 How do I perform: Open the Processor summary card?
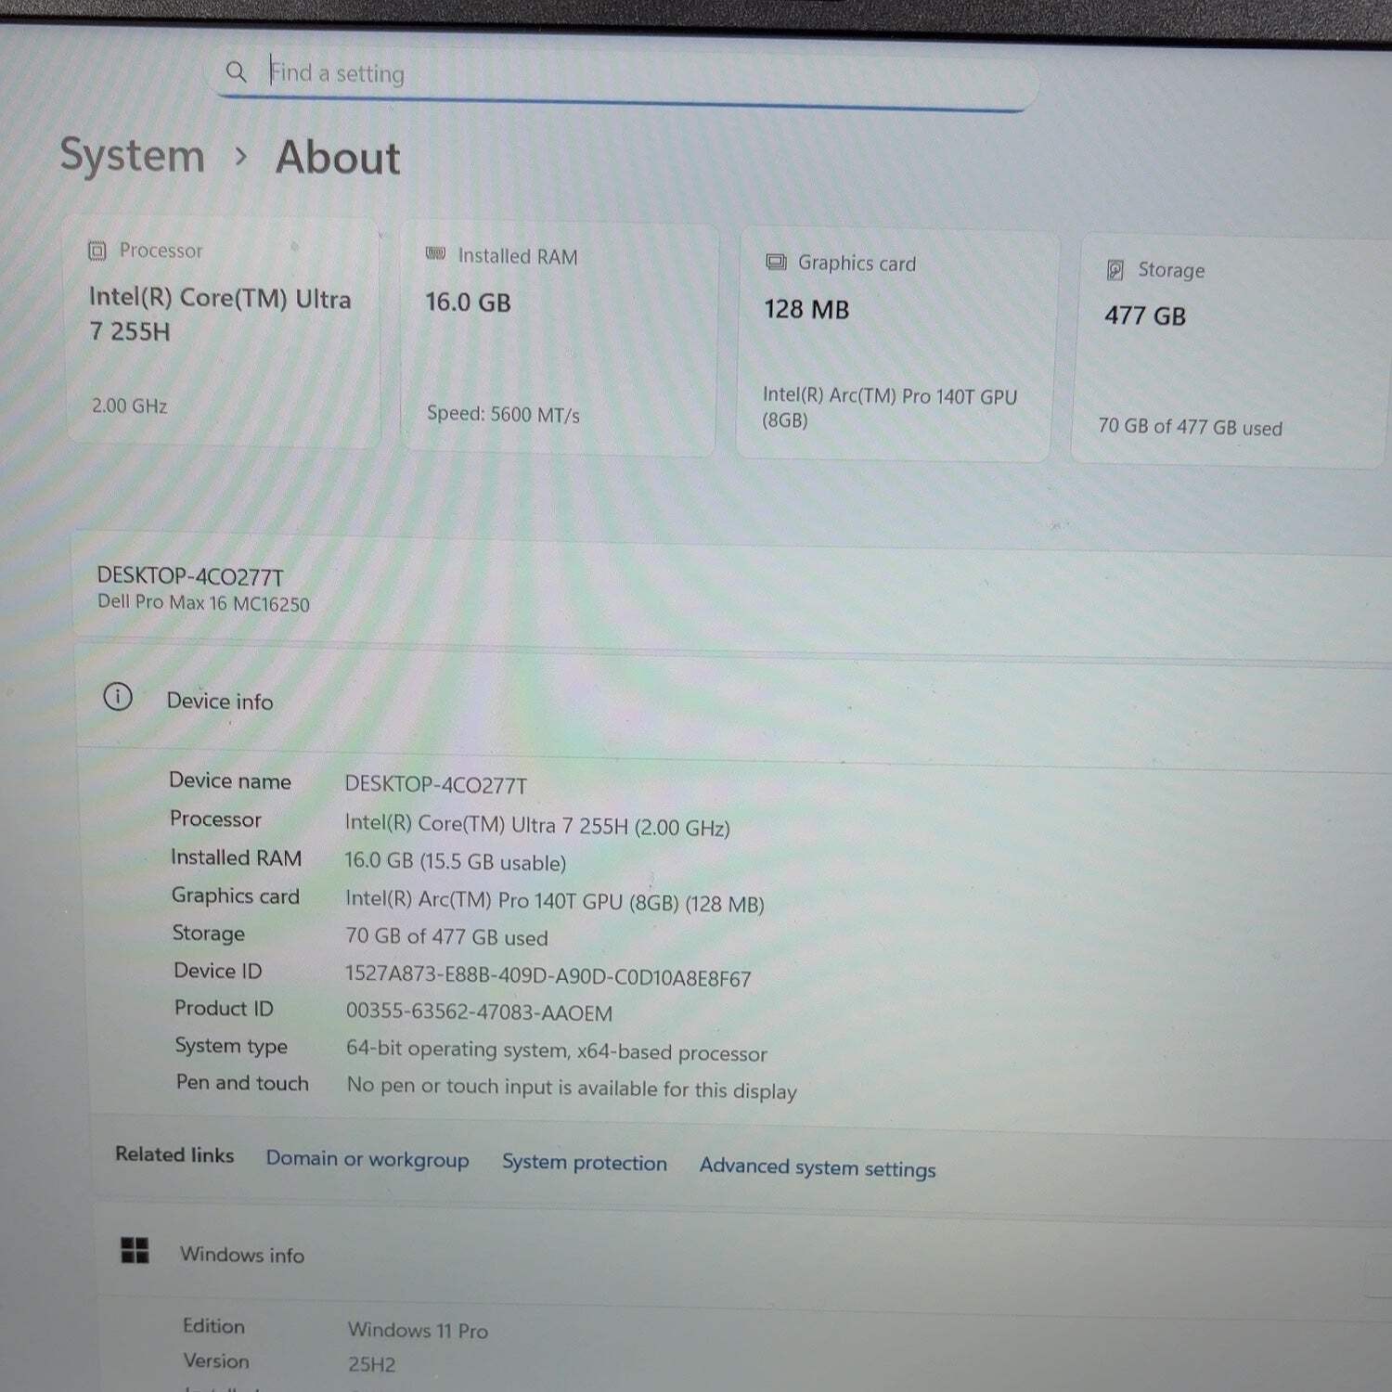click(x=224, y=332)
